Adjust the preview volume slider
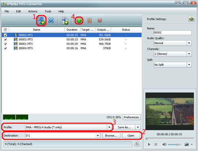Image resolution: width=198 pixels, height=151 pixels. [174, 144]
